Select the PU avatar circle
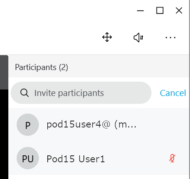Image resolution: width=190 pixels, height=179 pixels. coord(28,158)
